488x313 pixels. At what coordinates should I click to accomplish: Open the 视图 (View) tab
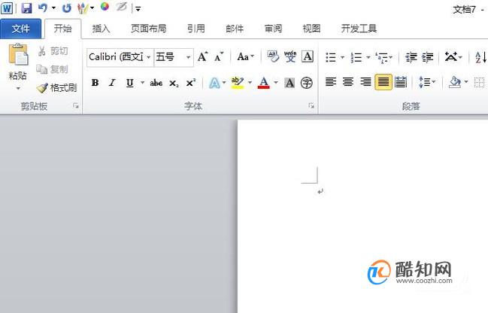click(311, 29)
